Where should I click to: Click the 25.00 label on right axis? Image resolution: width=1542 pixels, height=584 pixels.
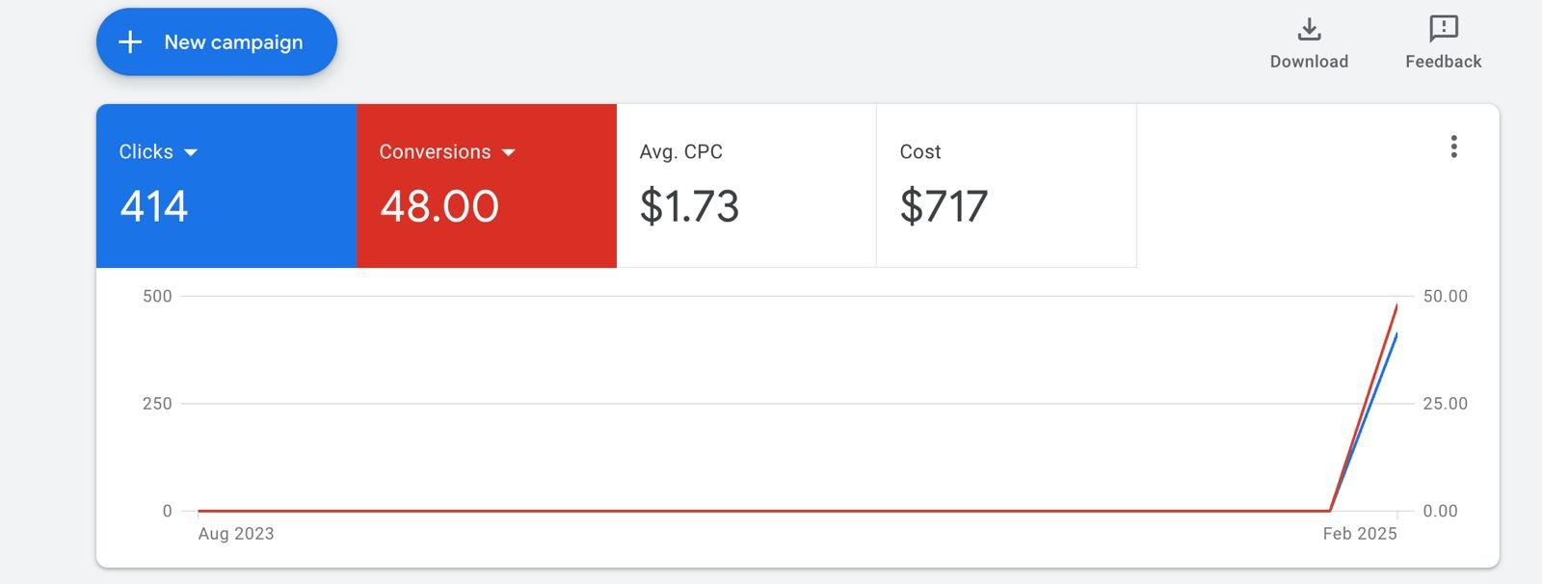pyautogui.click(x=1445, y=404)
